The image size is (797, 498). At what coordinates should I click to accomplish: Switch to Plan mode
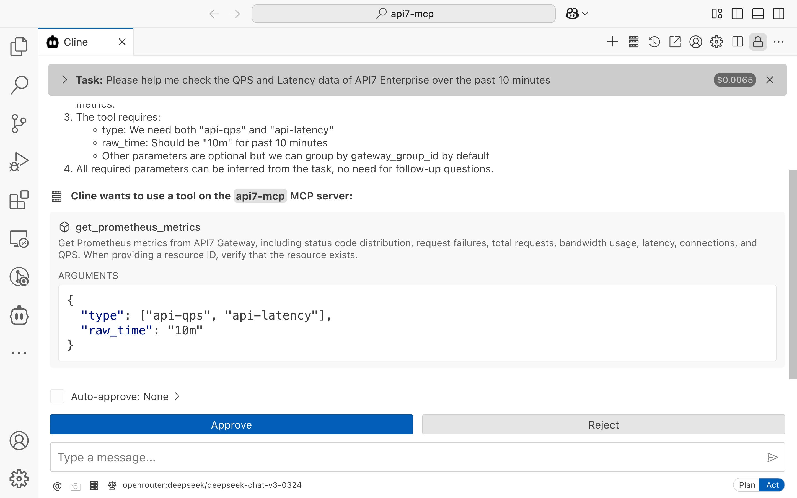[747, 485]
